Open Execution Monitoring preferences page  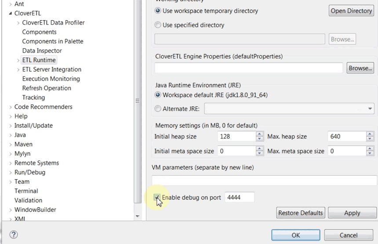51,79
